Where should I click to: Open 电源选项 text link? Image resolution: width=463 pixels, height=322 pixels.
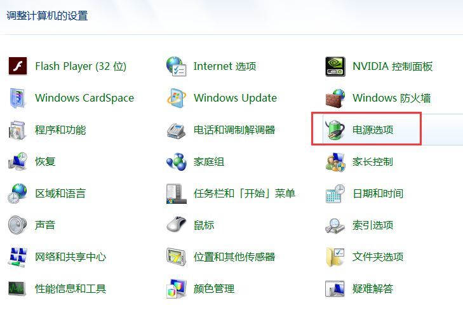(373, 130)
